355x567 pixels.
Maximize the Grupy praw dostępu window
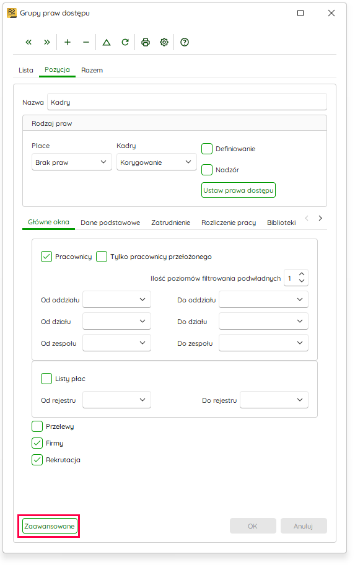(300, 13)
